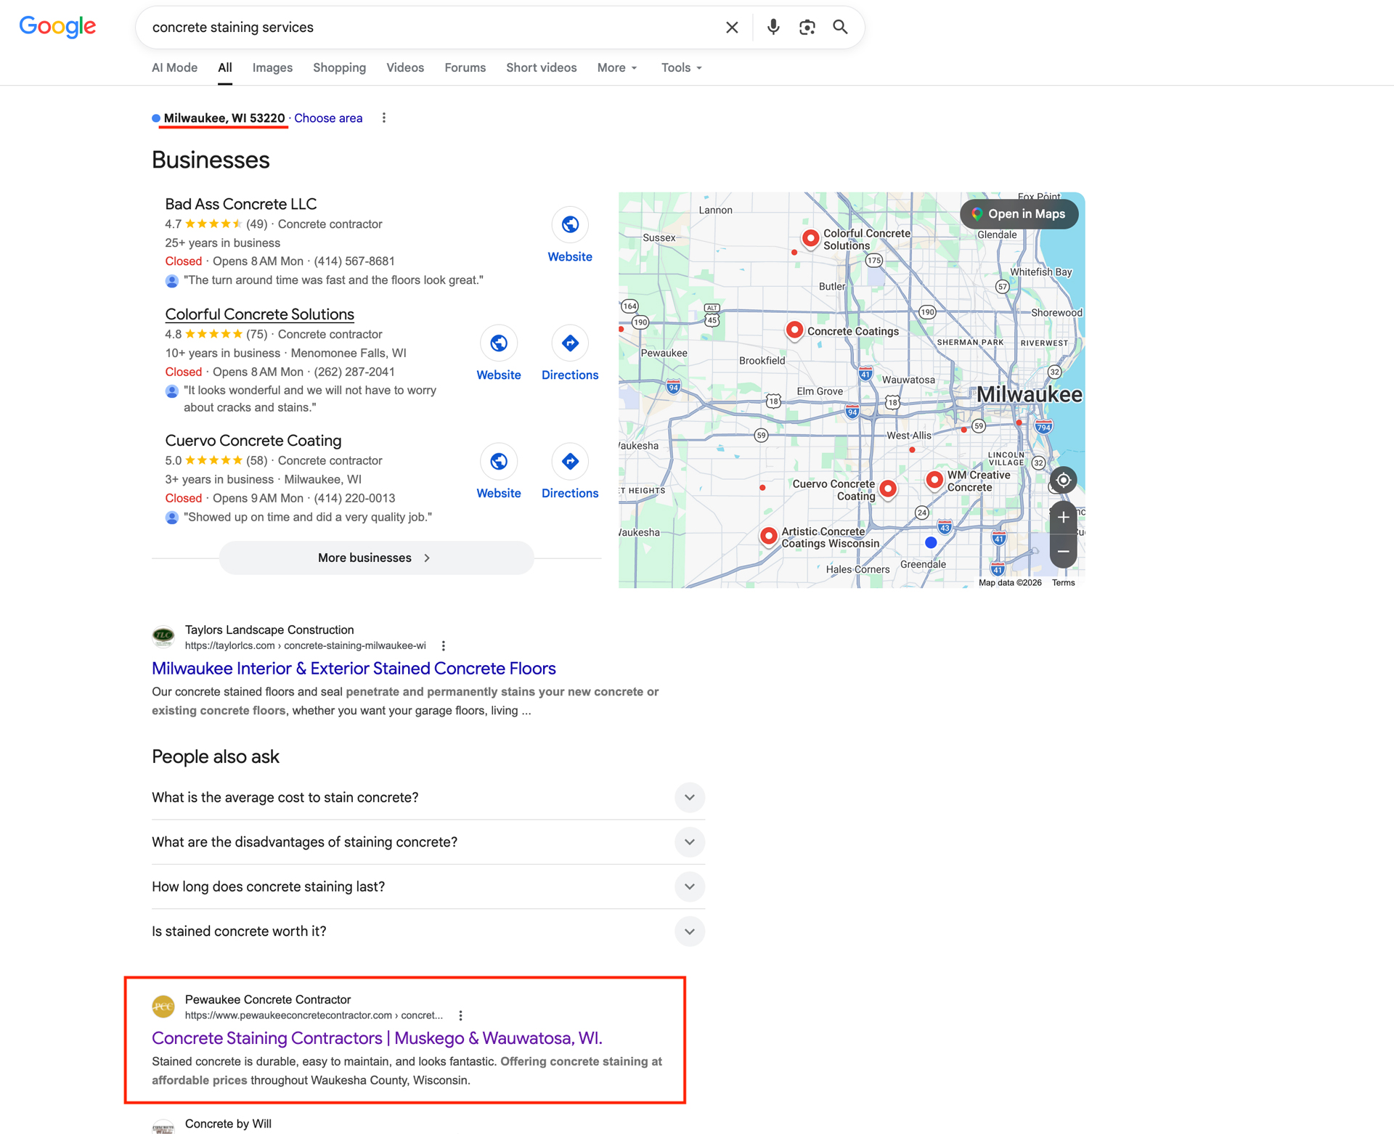The width and height of the screenshot is (1394, 1134).
Task: Start voice search with the microphone icon
Action: point(773,28)
